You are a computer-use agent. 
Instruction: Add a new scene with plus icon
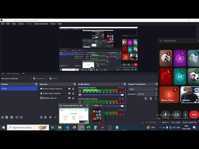click(2, 117)
